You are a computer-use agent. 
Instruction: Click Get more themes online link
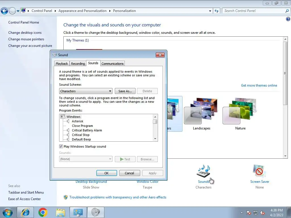click(x=259, y=85)
